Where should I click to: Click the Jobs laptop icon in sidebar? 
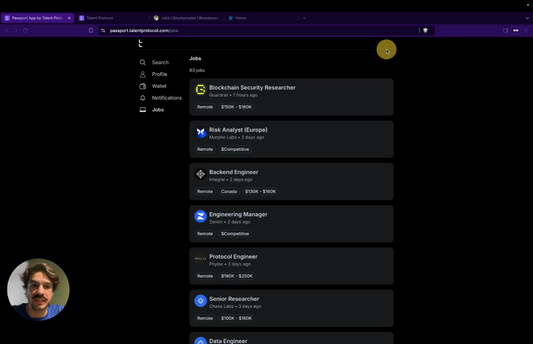[x=143, y=109]
